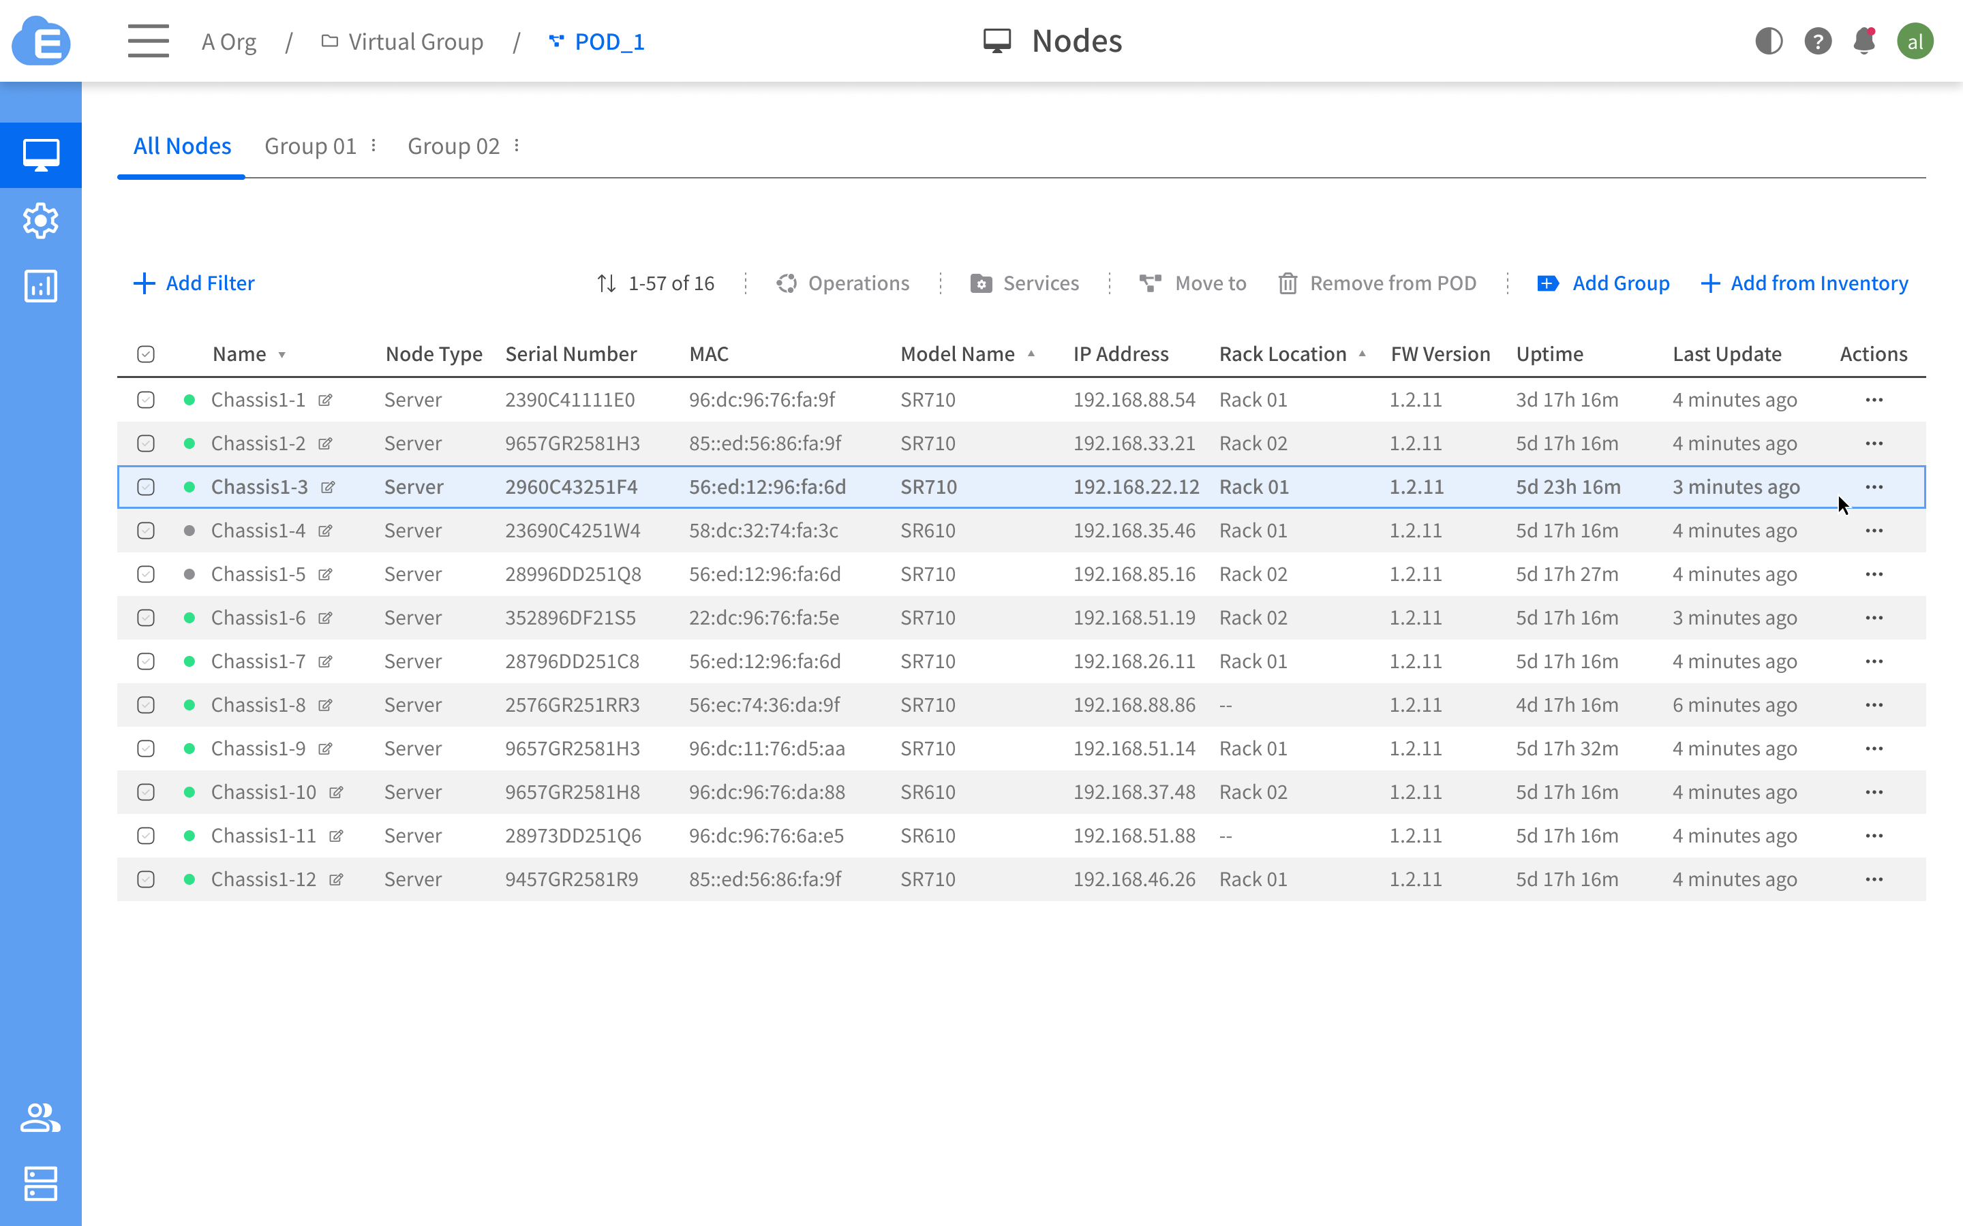Switch to the Group 02 tab
This screenshot has width=1963, height=1226.
[x=453, y=146]
